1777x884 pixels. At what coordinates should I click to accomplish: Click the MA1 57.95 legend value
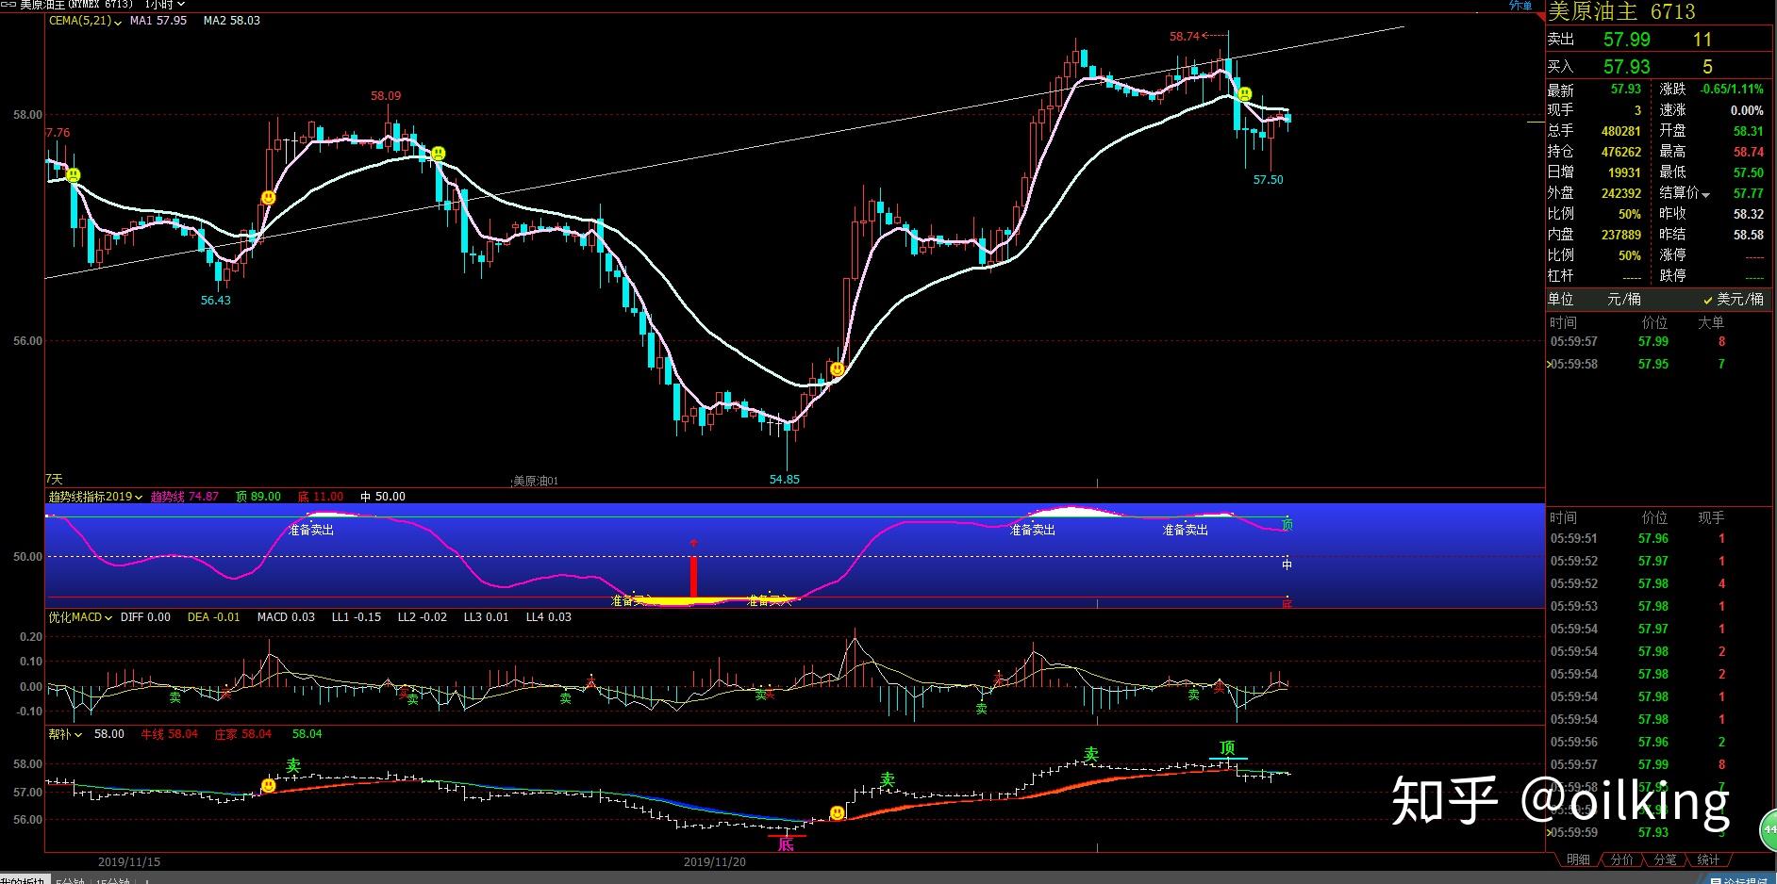click(x=158, y=20)
